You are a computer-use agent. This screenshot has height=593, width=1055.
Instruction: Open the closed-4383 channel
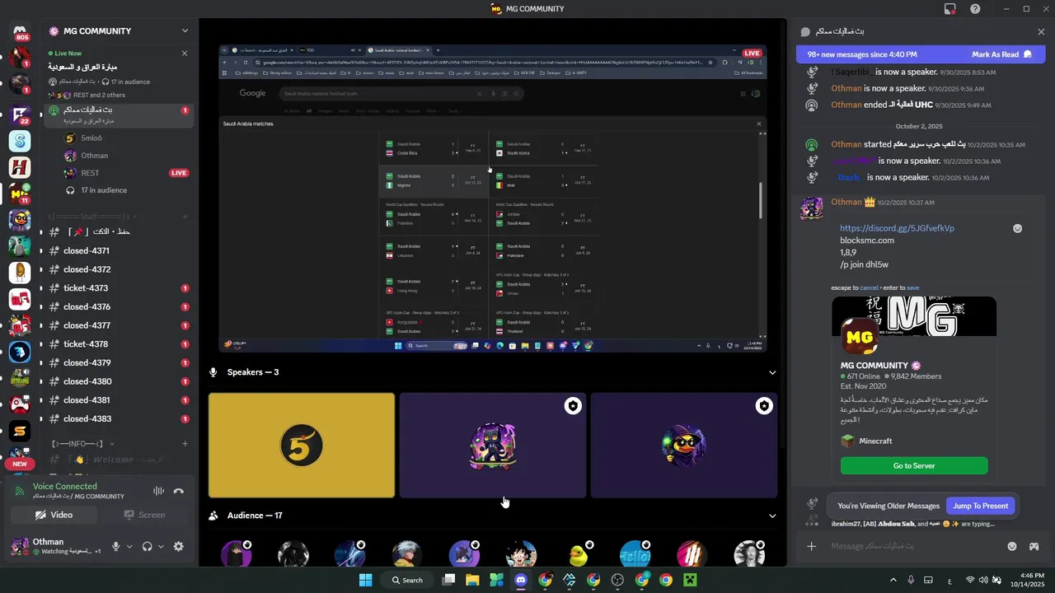[x=120, y=418]
